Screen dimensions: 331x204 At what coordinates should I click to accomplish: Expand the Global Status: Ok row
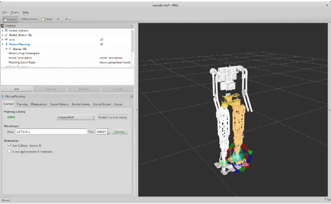[2, 35]
